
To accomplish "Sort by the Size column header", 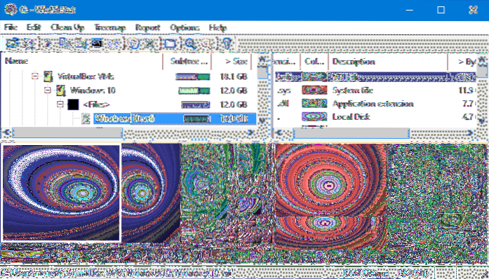I will coord(232,62).
